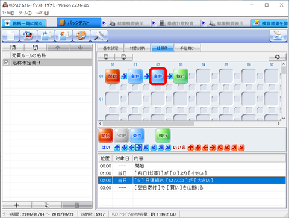Move the rule up with the gray up arrow
Viewport: 289px width, 218px height.
coord(58,48)
